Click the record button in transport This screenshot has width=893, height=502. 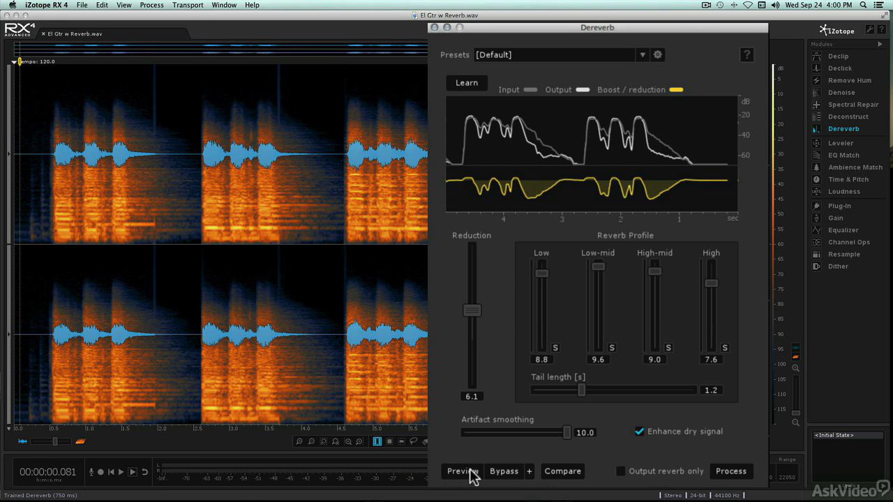[100, 472]
